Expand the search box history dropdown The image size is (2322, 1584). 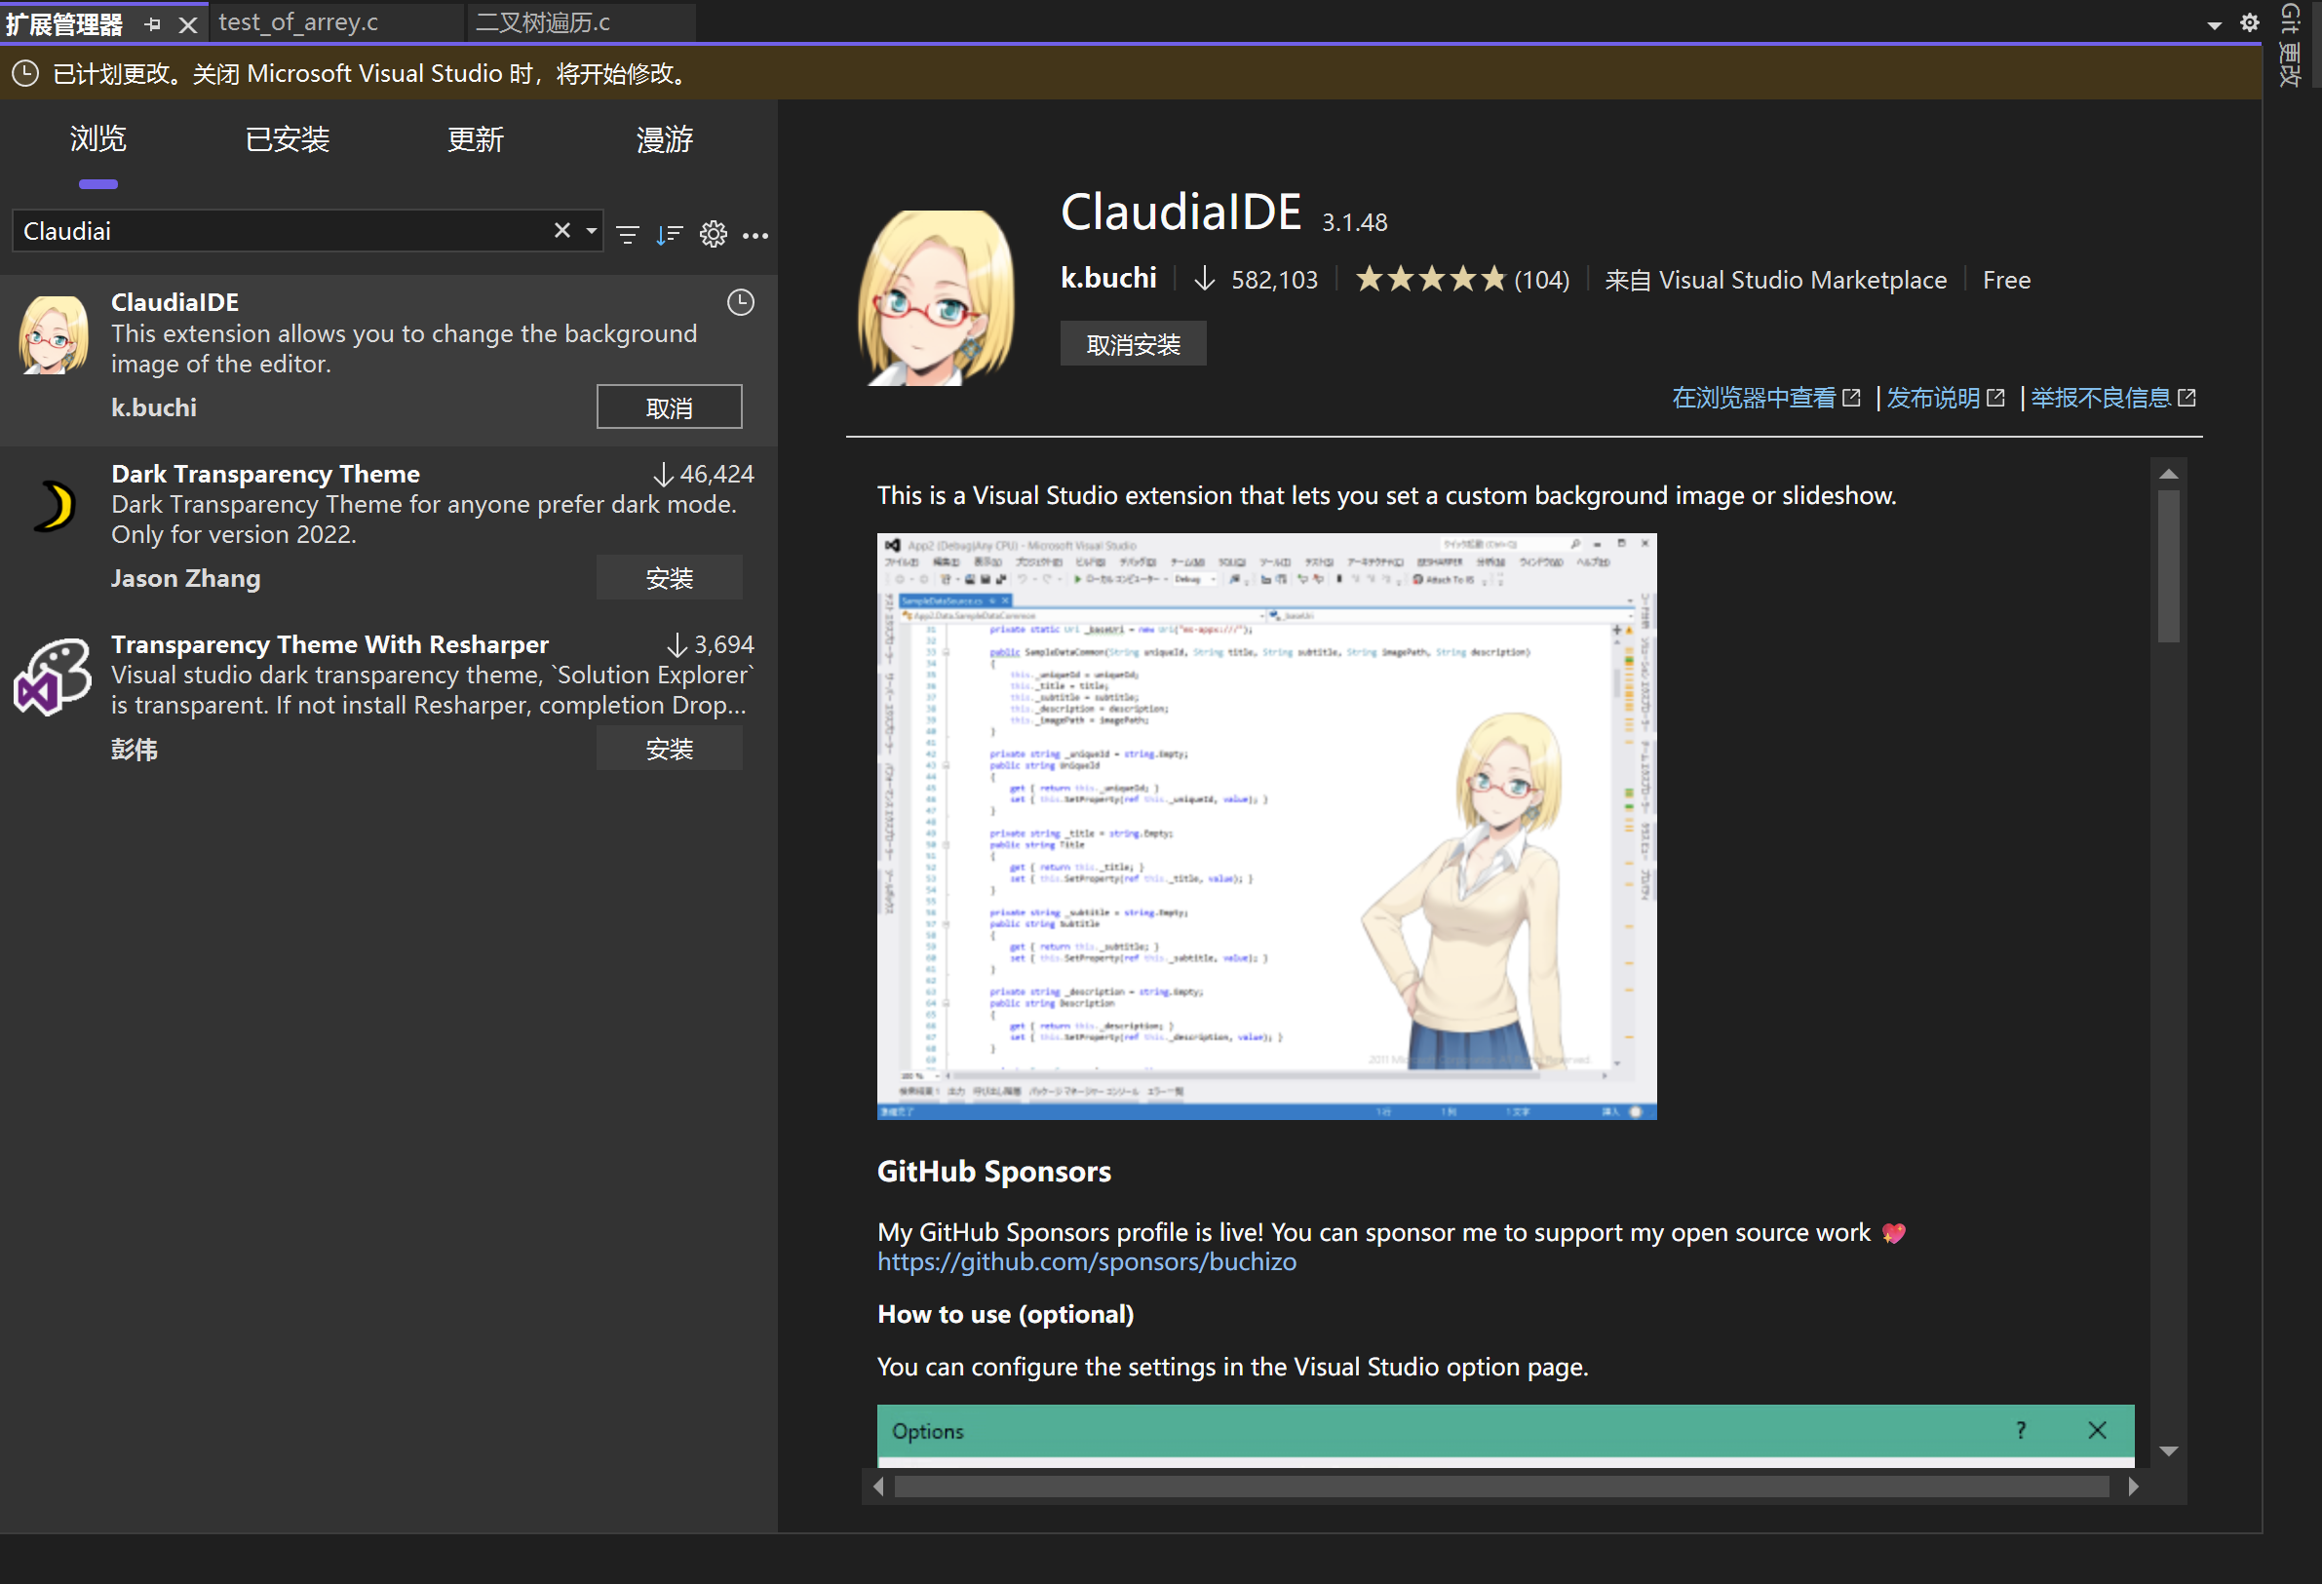(592, 231)
